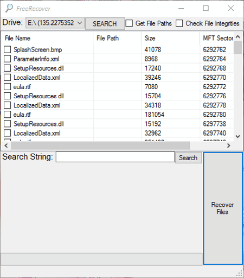Focus the Search String input field
The height and width of the screenshot is (278, 244).
[x=115, y=157]
